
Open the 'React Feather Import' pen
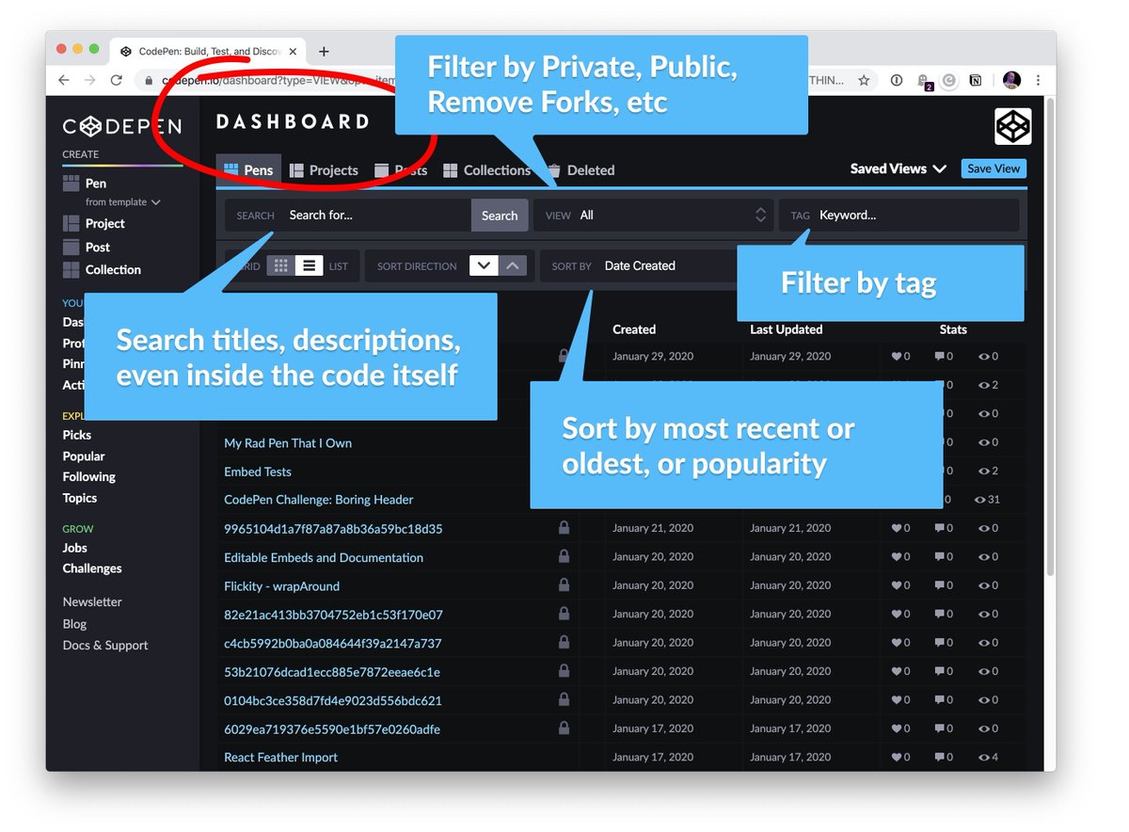coord(280,757)
